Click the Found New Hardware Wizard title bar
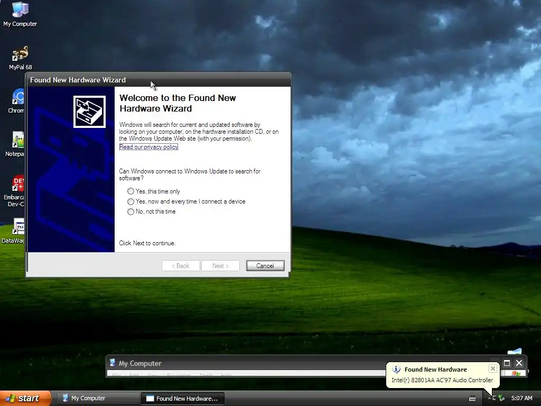541x406 pixels. tap(158, 80)
